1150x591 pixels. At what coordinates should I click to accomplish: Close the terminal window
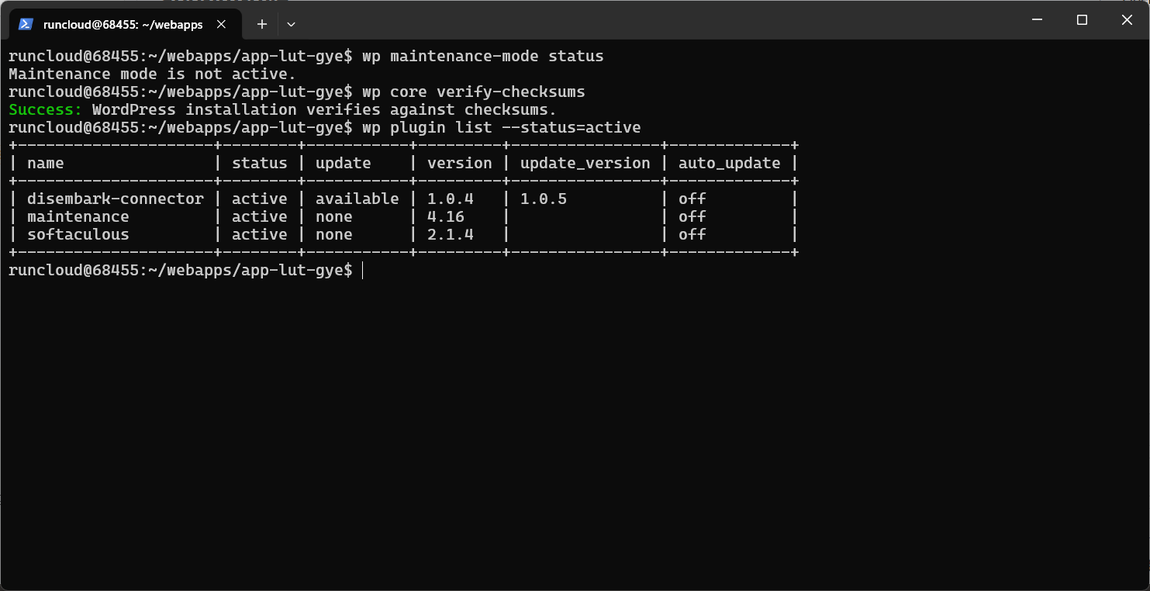pos(1127,19)
